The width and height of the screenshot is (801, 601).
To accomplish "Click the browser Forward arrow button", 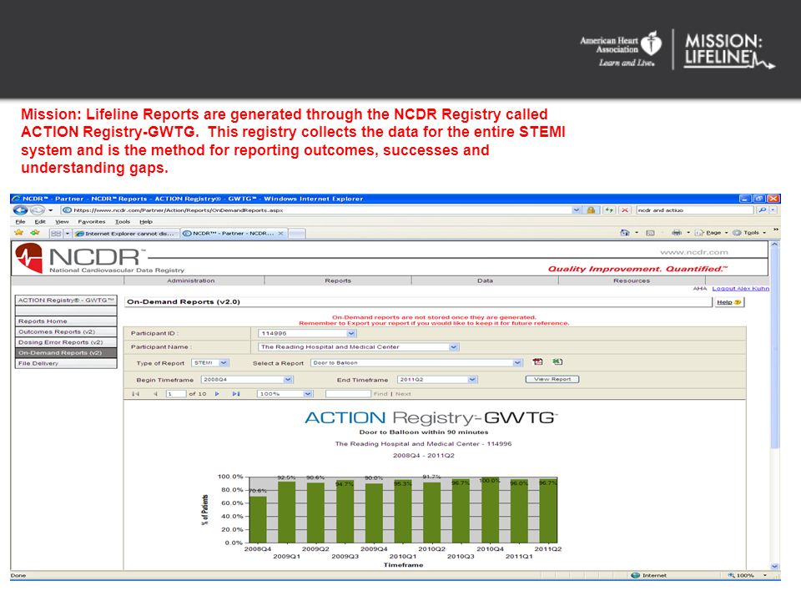I will [x=37, y=210].
